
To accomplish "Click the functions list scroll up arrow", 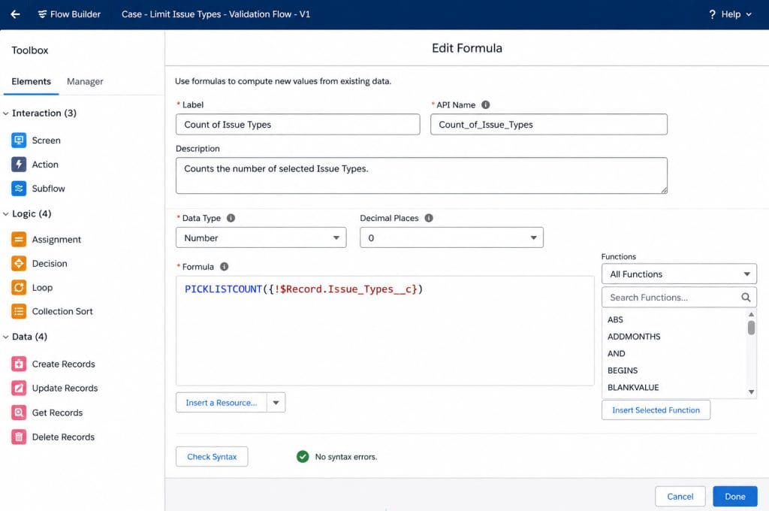I will coord(751,314).
